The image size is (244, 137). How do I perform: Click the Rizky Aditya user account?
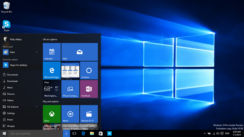13,39
